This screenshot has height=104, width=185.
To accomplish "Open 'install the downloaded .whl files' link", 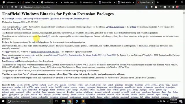I will point(45,52).
